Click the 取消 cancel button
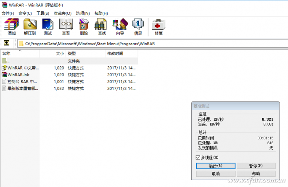This screenshot has height=187, width=288. (x=216, y=174)
